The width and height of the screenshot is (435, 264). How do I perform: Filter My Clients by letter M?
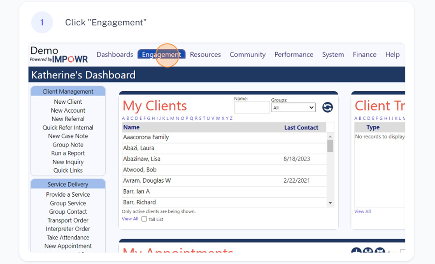pyautogui.click(x=172, y=118)
